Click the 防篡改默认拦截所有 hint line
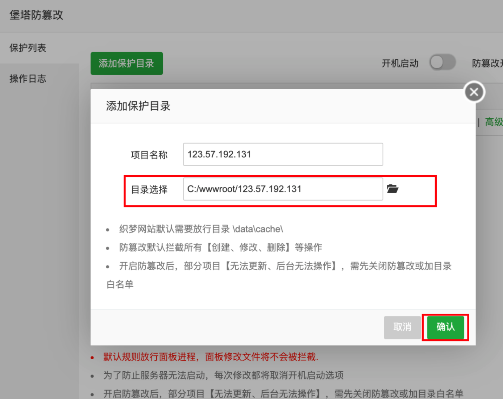 point(220,248)
